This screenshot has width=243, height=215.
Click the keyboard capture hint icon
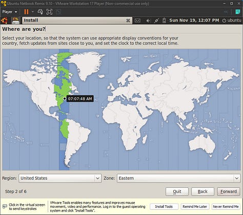tap(5, 206)
